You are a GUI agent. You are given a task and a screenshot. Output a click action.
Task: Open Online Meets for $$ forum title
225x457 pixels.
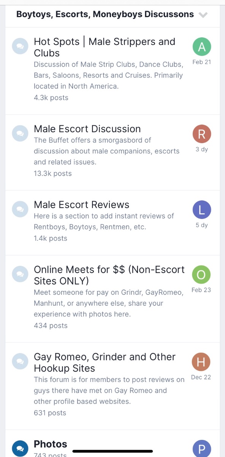coord(109,275)
